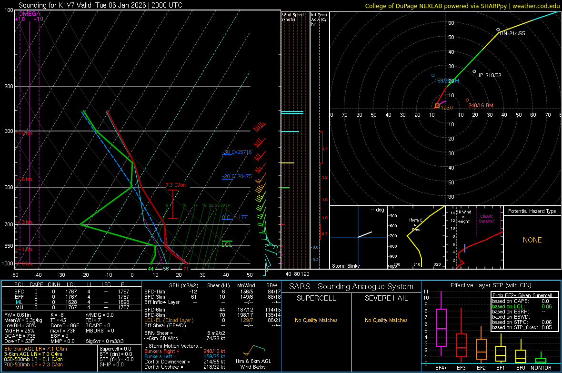Select the EFF parcel row
The image size is (562, 373).
[x=72, y=297]
